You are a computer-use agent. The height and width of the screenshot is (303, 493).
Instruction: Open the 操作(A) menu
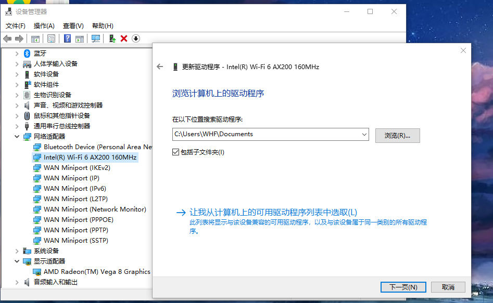pyautogui.click(x=44, y=26)
